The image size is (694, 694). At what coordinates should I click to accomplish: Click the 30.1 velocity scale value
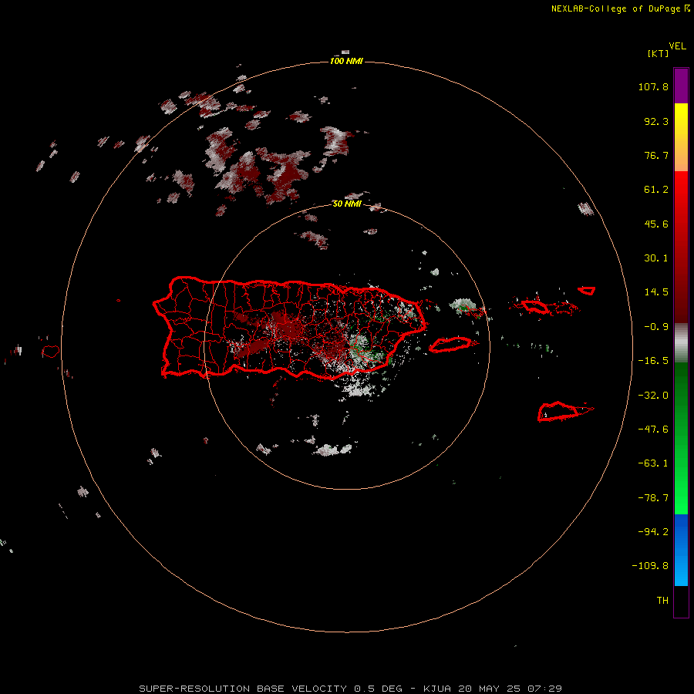click(656, 258)
